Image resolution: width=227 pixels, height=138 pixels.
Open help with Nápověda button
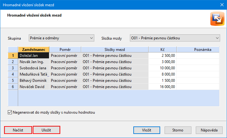209,130
